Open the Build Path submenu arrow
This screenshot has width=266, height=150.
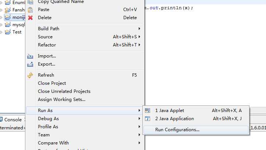coord(139,29)
